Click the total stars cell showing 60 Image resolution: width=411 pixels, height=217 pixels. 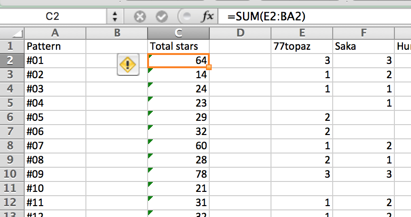(x=178, y=145)
